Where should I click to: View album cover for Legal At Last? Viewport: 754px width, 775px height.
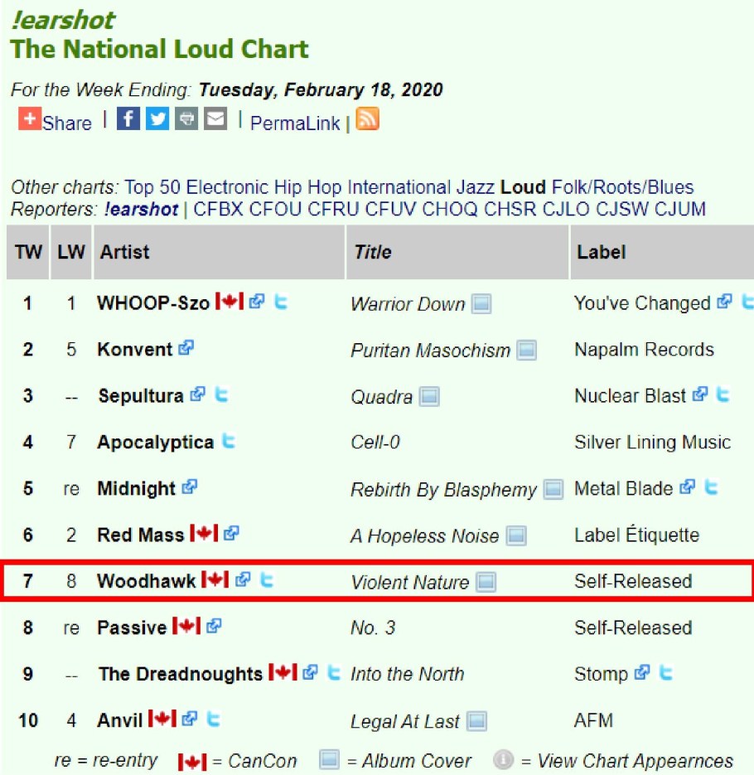[x=476, y=721]
